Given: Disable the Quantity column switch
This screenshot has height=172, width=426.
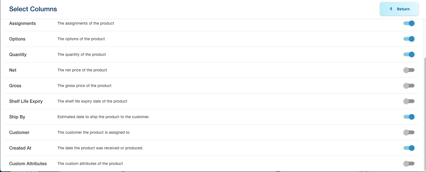Looking at the screenshot, I should coord(409,55).
